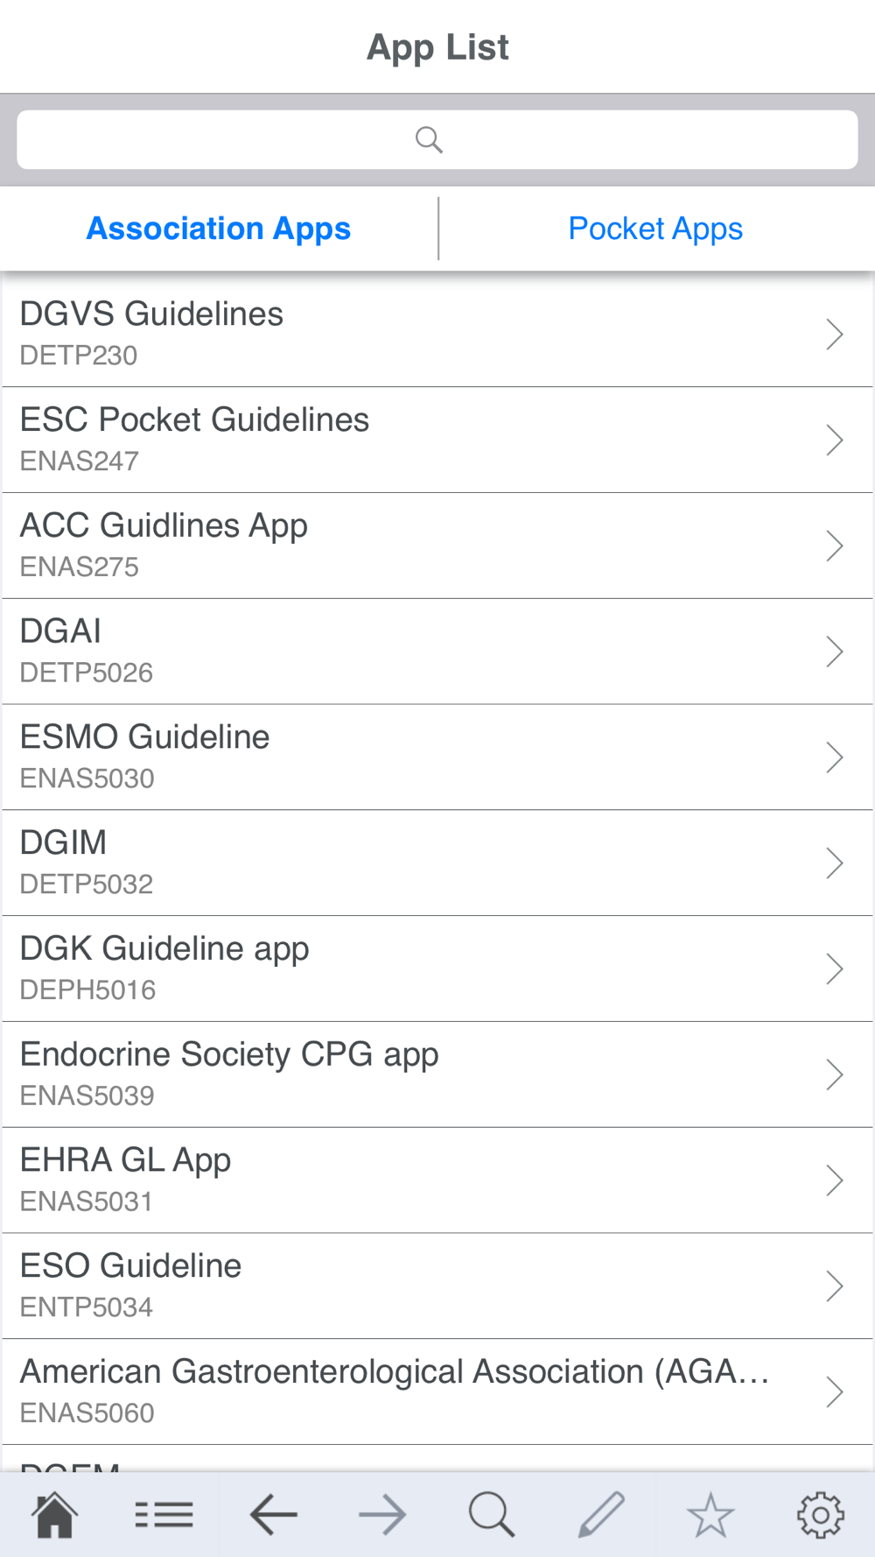Expand the DGVS Guidelines row chevron
The image size is (875, 1557).
pos(835,334)
